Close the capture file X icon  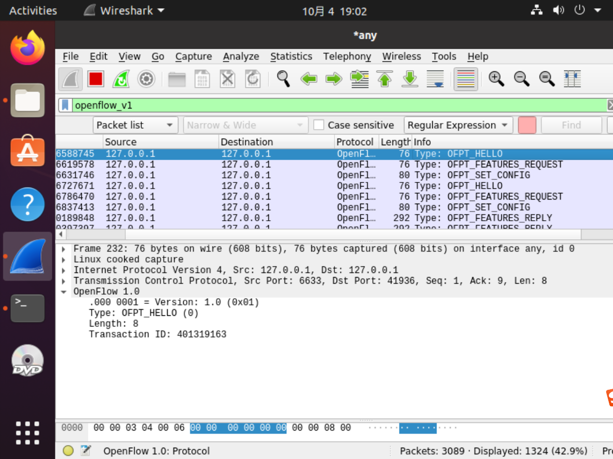pyautogui.click(x=227, y=79)
